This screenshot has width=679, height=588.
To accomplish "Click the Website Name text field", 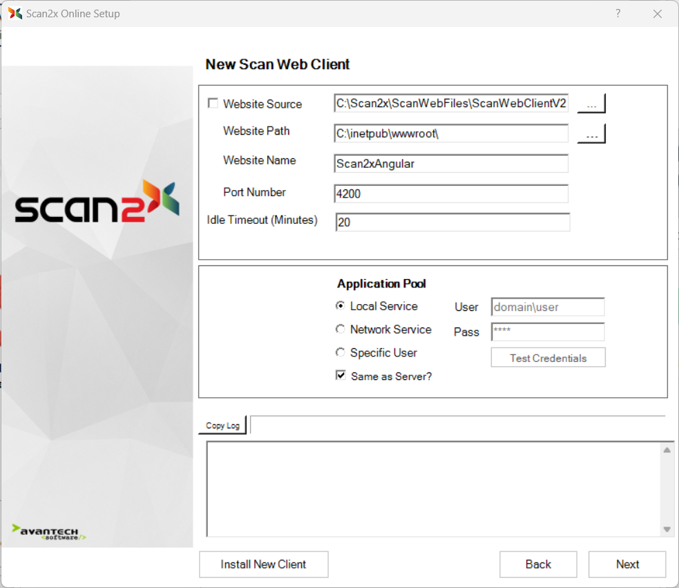I will coord(451,164).
